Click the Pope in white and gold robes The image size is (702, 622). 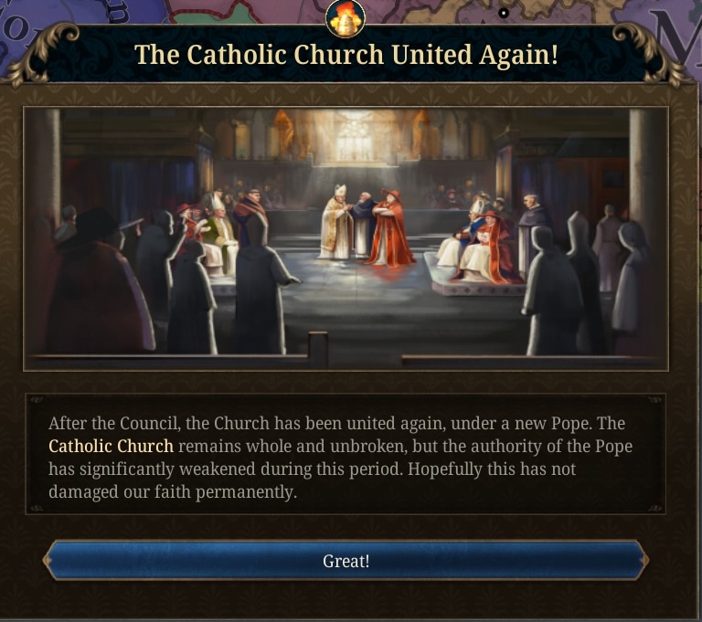click(336, 222)
